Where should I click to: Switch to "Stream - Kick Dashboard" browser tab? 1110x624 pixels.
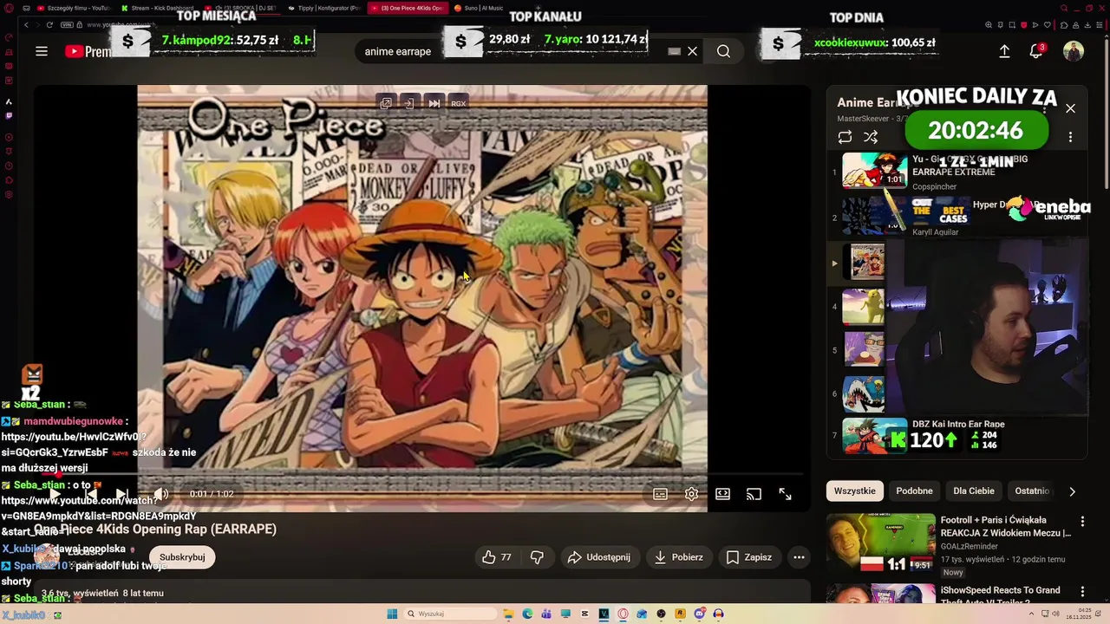tap(158, 8)
